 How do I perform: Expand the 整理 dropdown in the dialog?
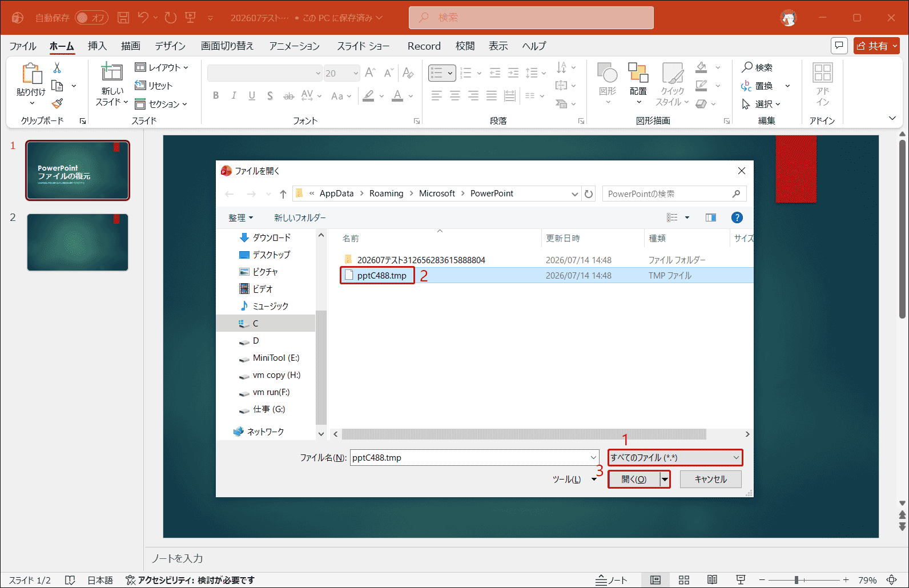point(240,218)
